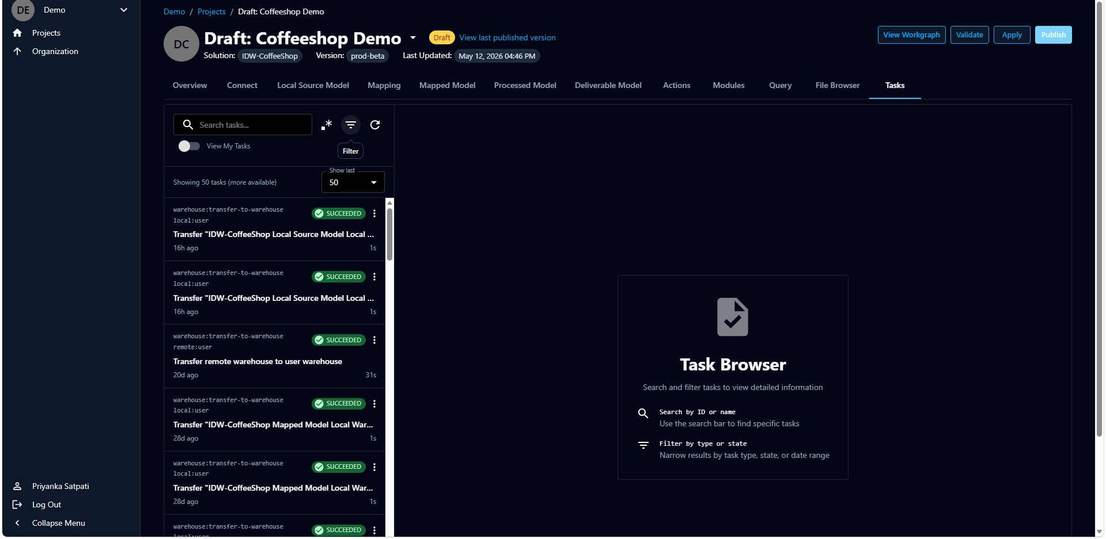The image size is (1106, 539).
Task: Click the prod-beta version chip
Action: point(368,56)
